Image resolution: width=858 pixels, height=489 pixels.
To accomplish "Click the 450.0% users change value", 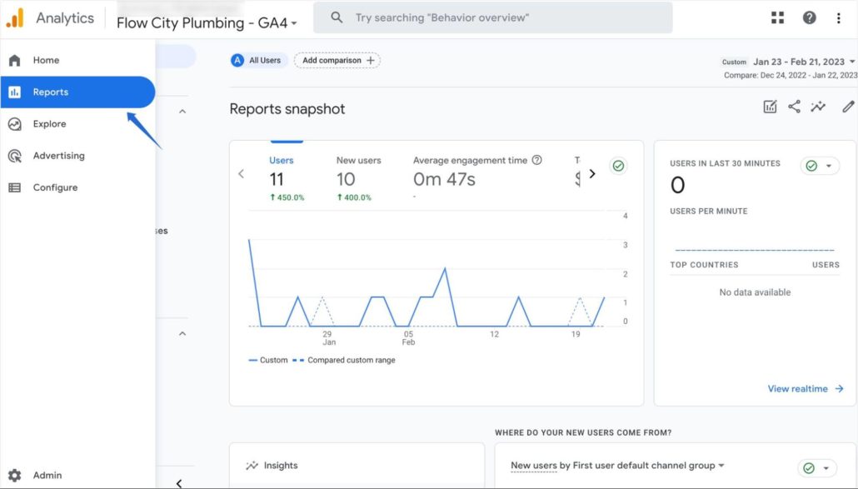I will (287, 197).
